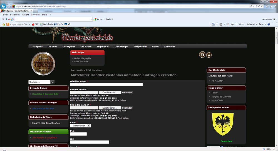278x151 pixels.
Task: Open the Land 'Wert wählen' dropdown
Action: (x=80, y=126)
